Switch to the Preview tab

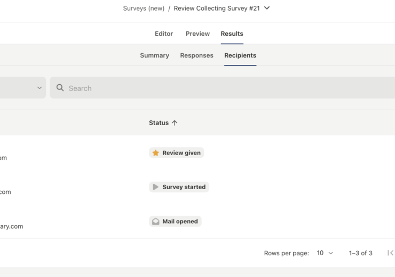[x=197, y=34]
